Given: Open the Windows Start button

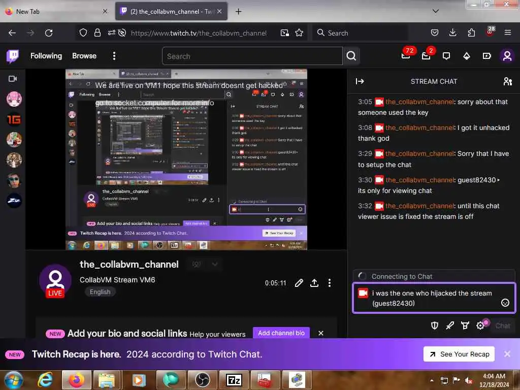Looking at the screenshot, I should click(13, 380).
